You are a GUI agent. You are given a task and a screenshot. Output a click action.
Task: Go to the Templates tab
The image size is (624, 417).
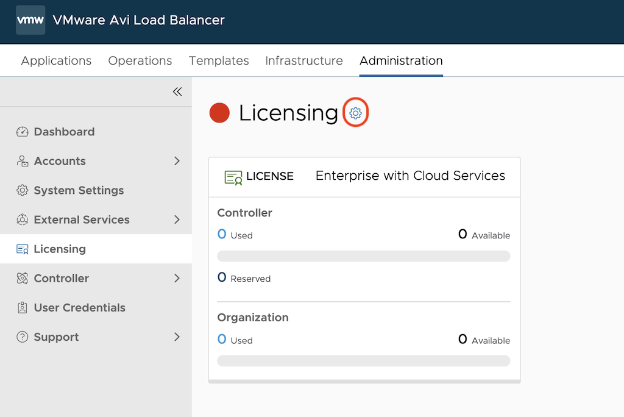[219, 61]
